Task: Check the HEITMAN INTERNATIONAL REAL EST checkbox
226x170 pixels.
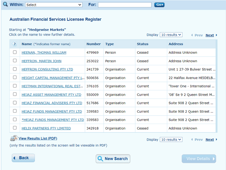Action: point(15,86)
